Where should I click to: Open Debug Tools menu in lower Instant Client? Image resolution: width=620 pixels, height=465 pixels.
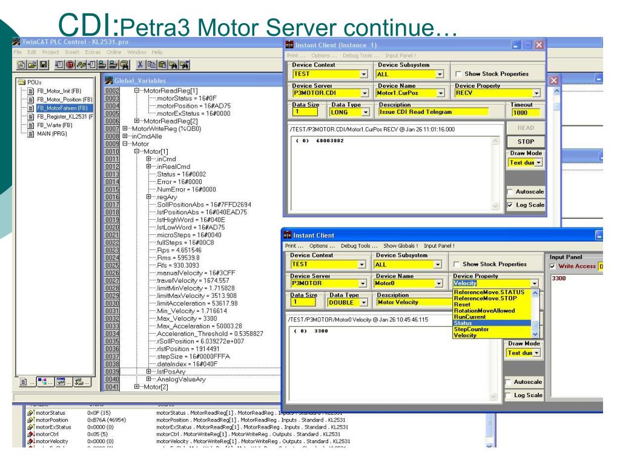coord(359,246)
